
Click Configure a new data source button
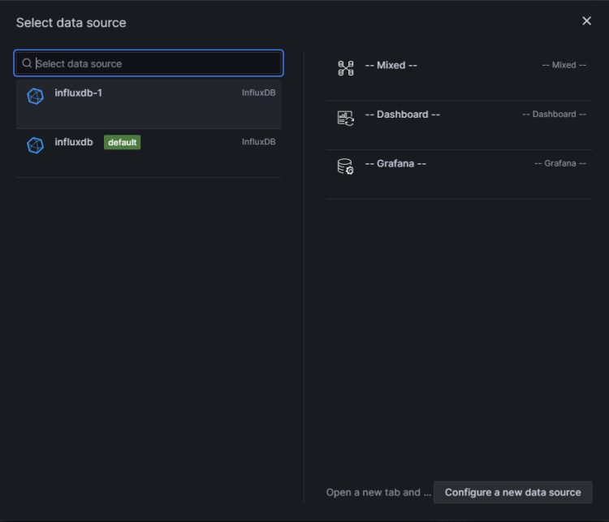[x=512, y=492]
